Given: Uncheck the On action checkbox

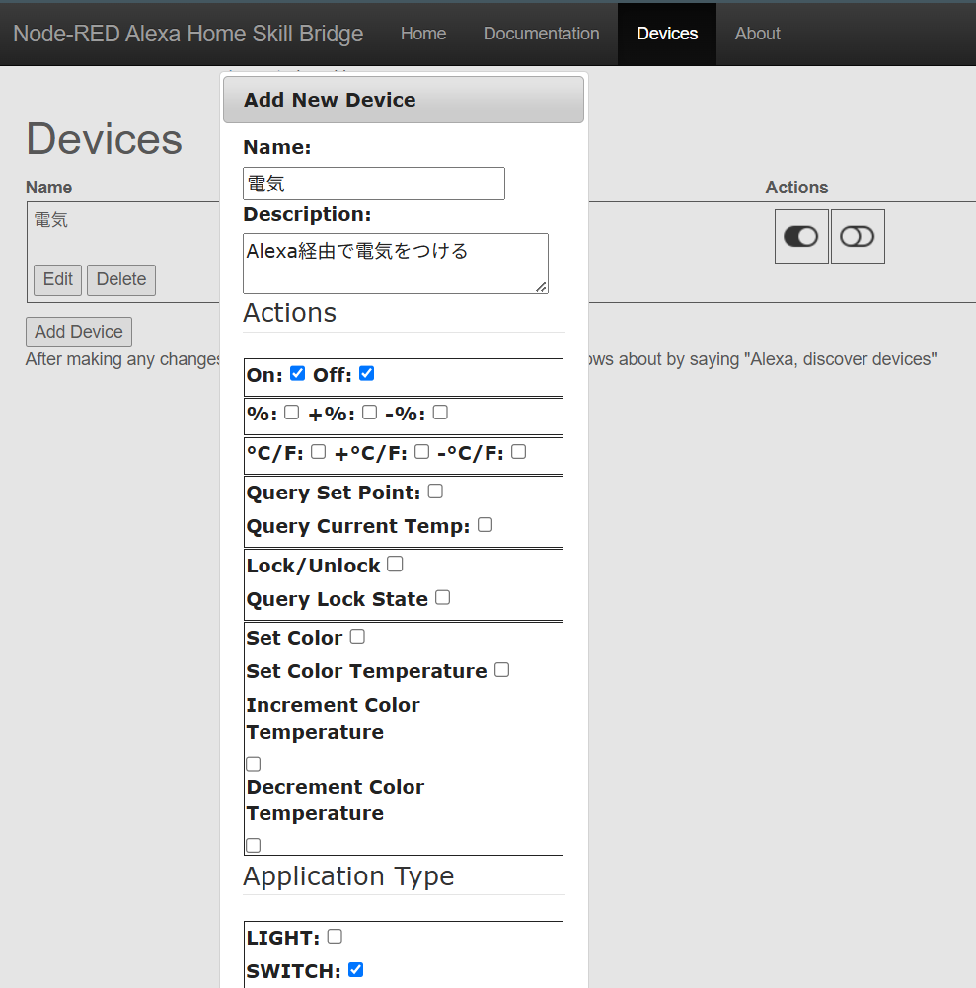Looking at the screenshot, I should [297, 372].
